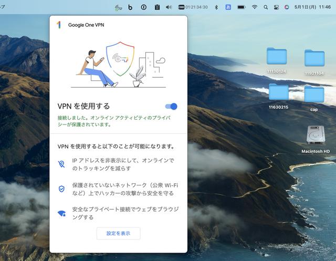Click the VPN shield illustration
336x261 pixels.
point(120,59)
